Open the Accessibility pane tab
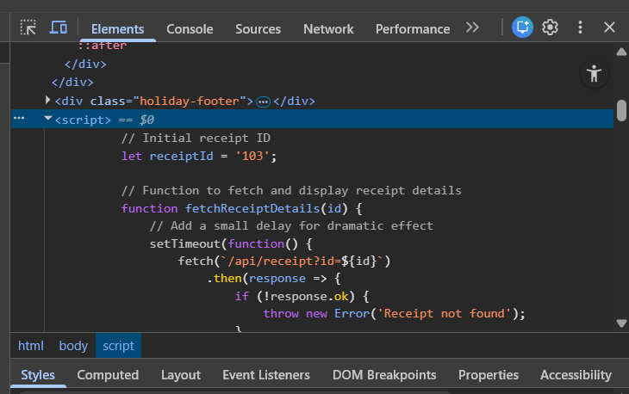The width and height of the screenshot is (629, 394). 576,375
